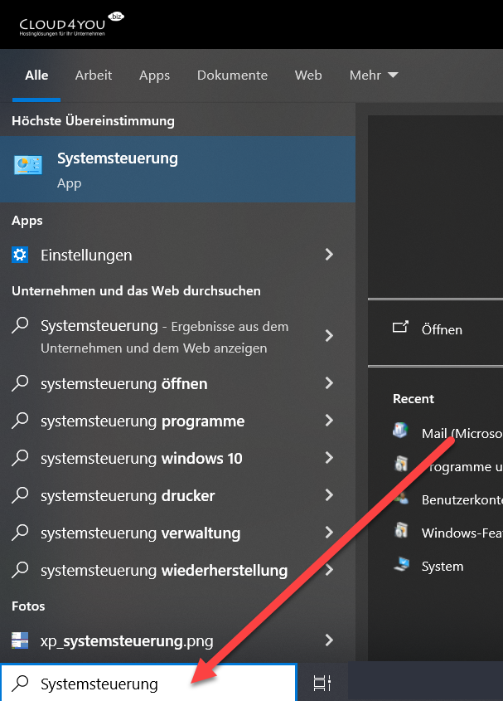Screen dimensions: 503x701
Task: Open the Systemsteuerung app icon
Action: pyautogui.click(x=28, y=165)
